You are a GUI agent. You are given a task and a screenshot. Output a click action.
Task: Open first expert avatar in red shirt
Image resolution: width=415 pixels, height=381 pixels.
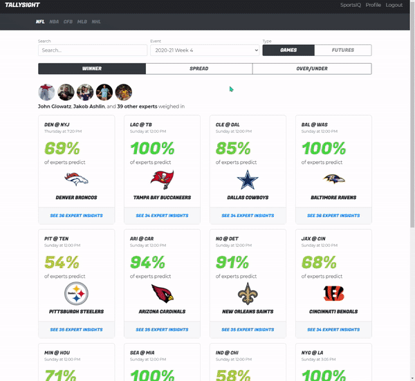[46, 93]
